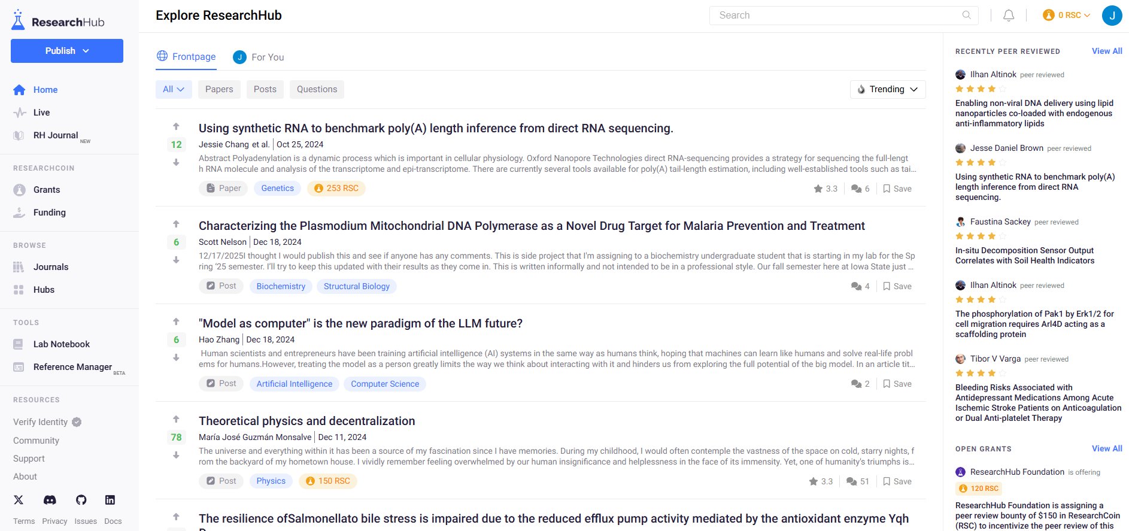This screenshot has width=1129, height=531.
Task: Click the 150 RSC bounty badge
Action: (x=328, y=481)
